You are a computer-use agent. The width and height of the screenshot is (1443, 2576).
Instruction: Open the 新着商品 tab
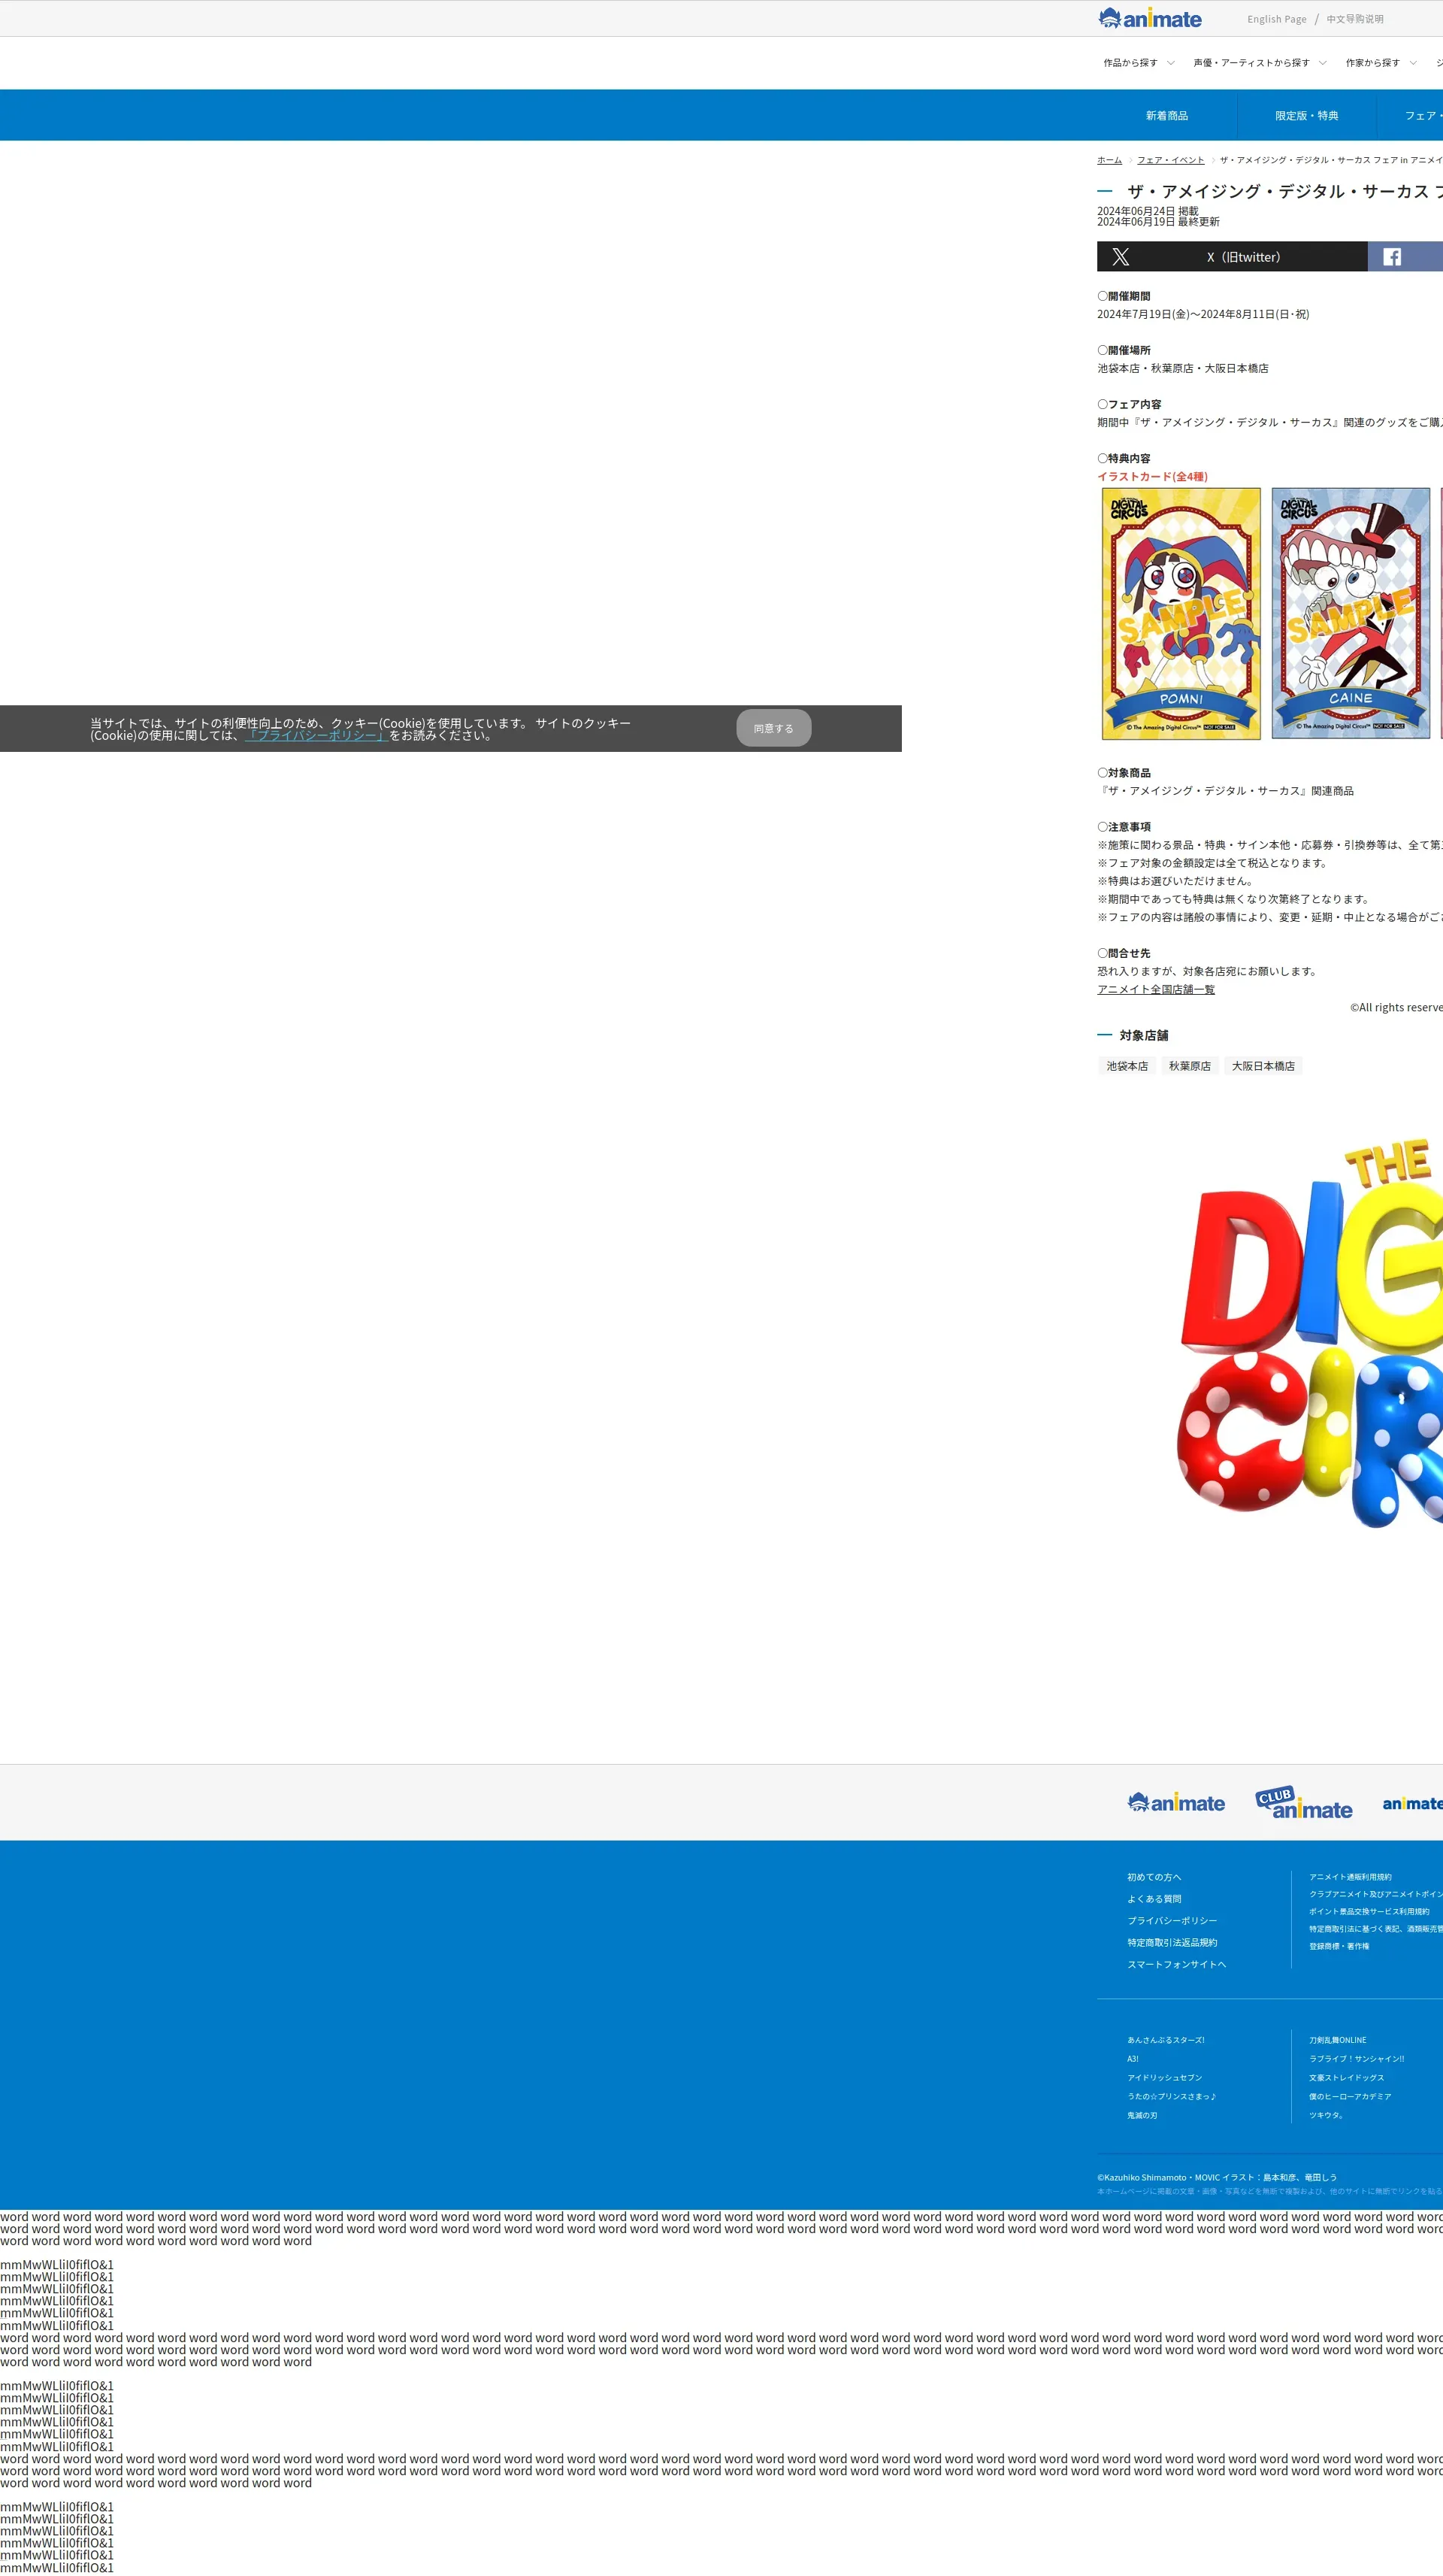click(1166, 116)
